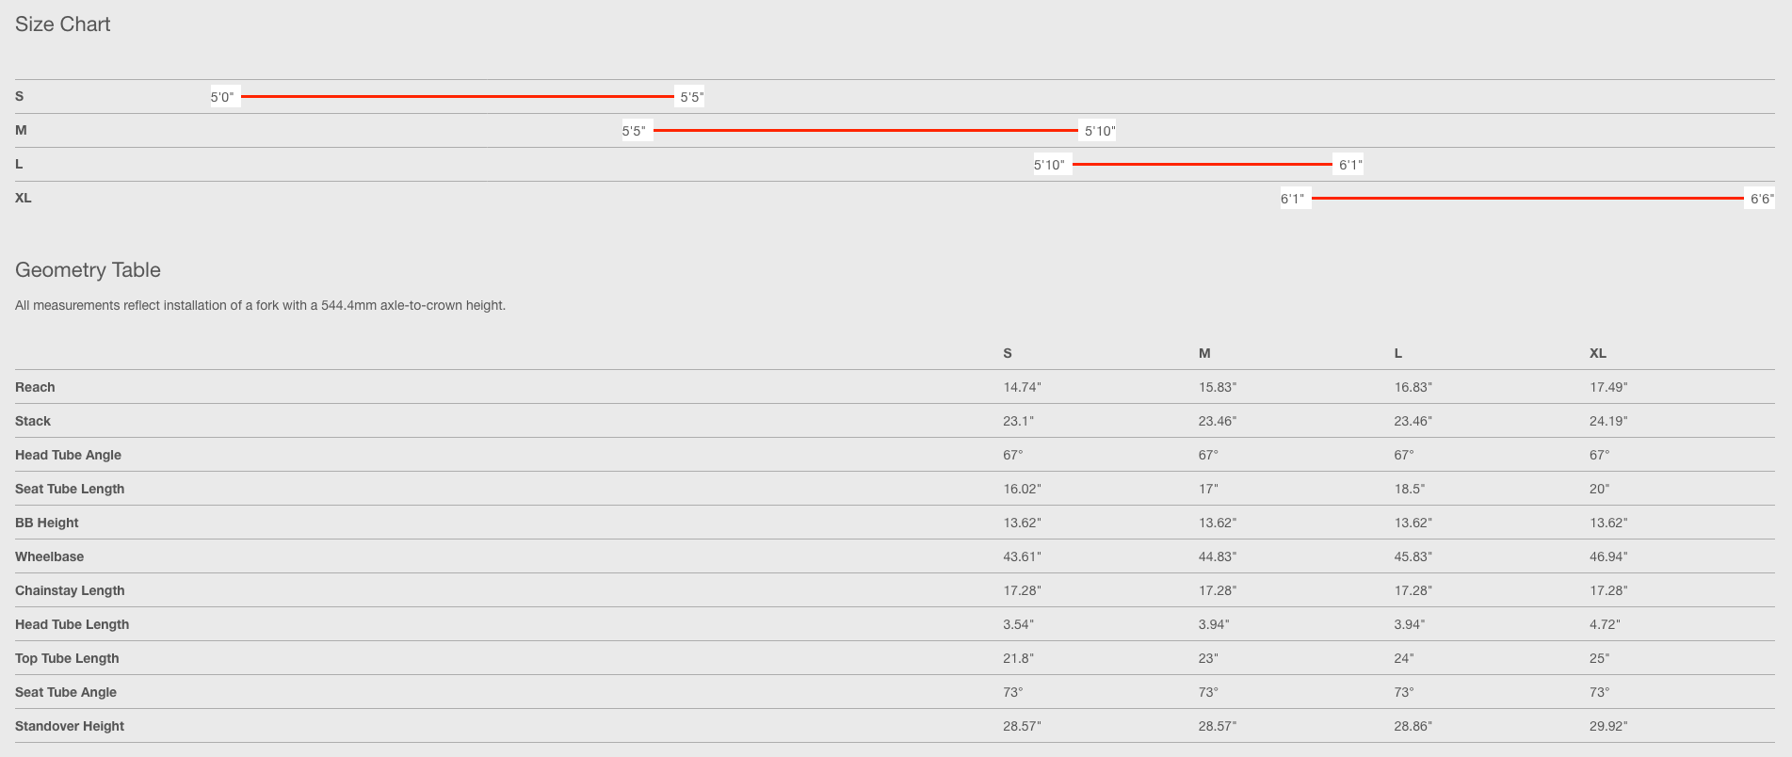Select the 5'0" height label in the S row
This screenshot has width=1792, height=757.
coord(222,97)
